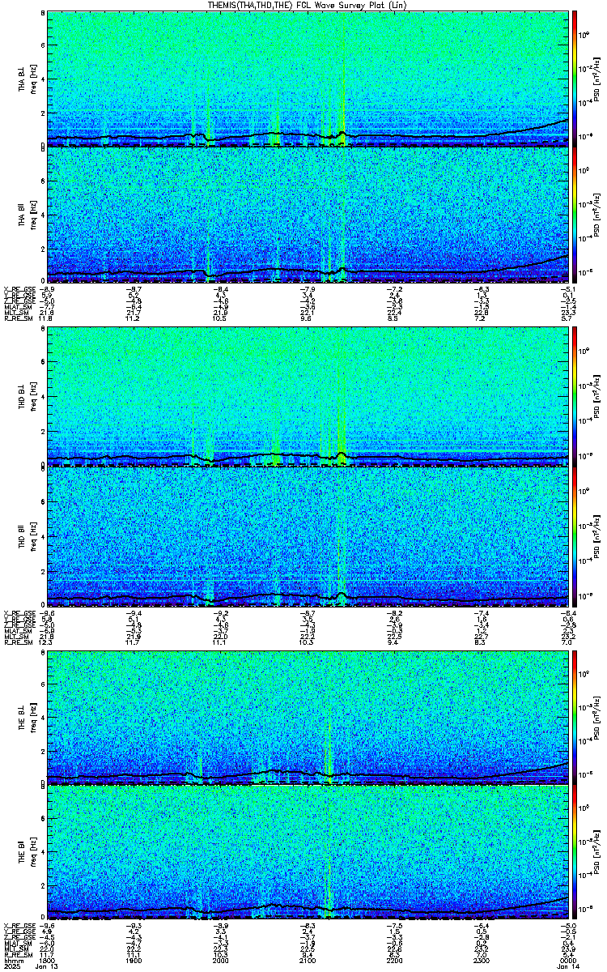Screen dimensions: 607x972
Task: Click the 'THA B⊥ freq [Hz]' axis label
Action: point(26,79)
